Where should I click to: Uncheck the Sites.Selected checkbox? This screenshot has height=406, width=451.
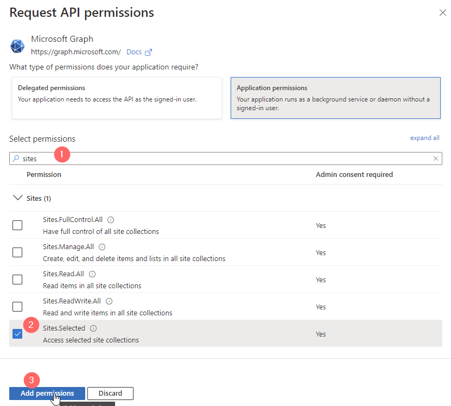[17, 334]
